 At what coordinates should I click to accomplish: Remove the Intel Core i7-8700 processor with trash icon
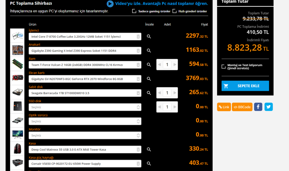[138, 37]
